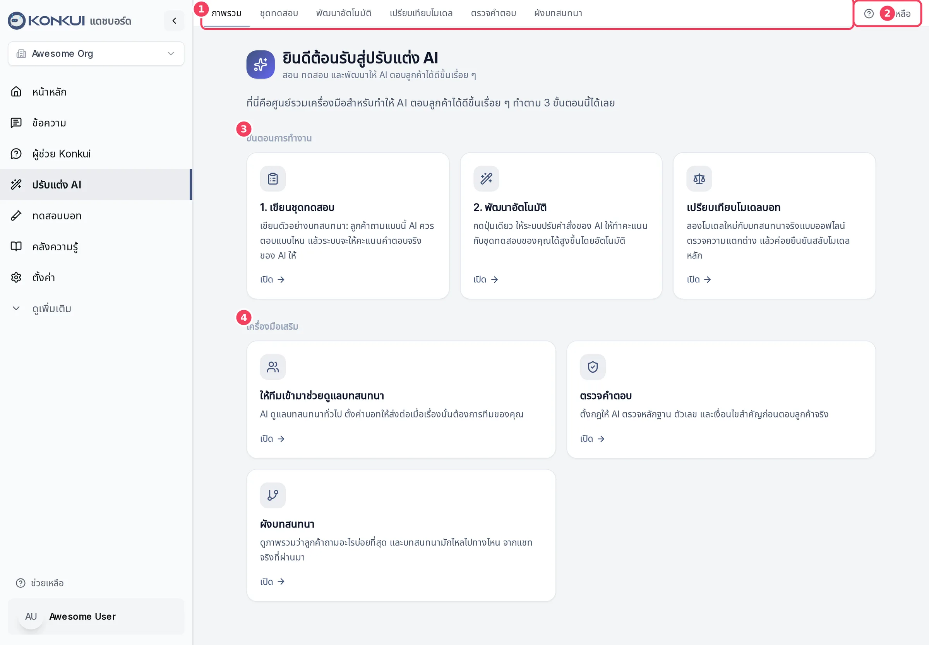Screen dimensions: 929x645
Task: Switch to the ตรวจคำตอบ tab
Action: (494, 13)
